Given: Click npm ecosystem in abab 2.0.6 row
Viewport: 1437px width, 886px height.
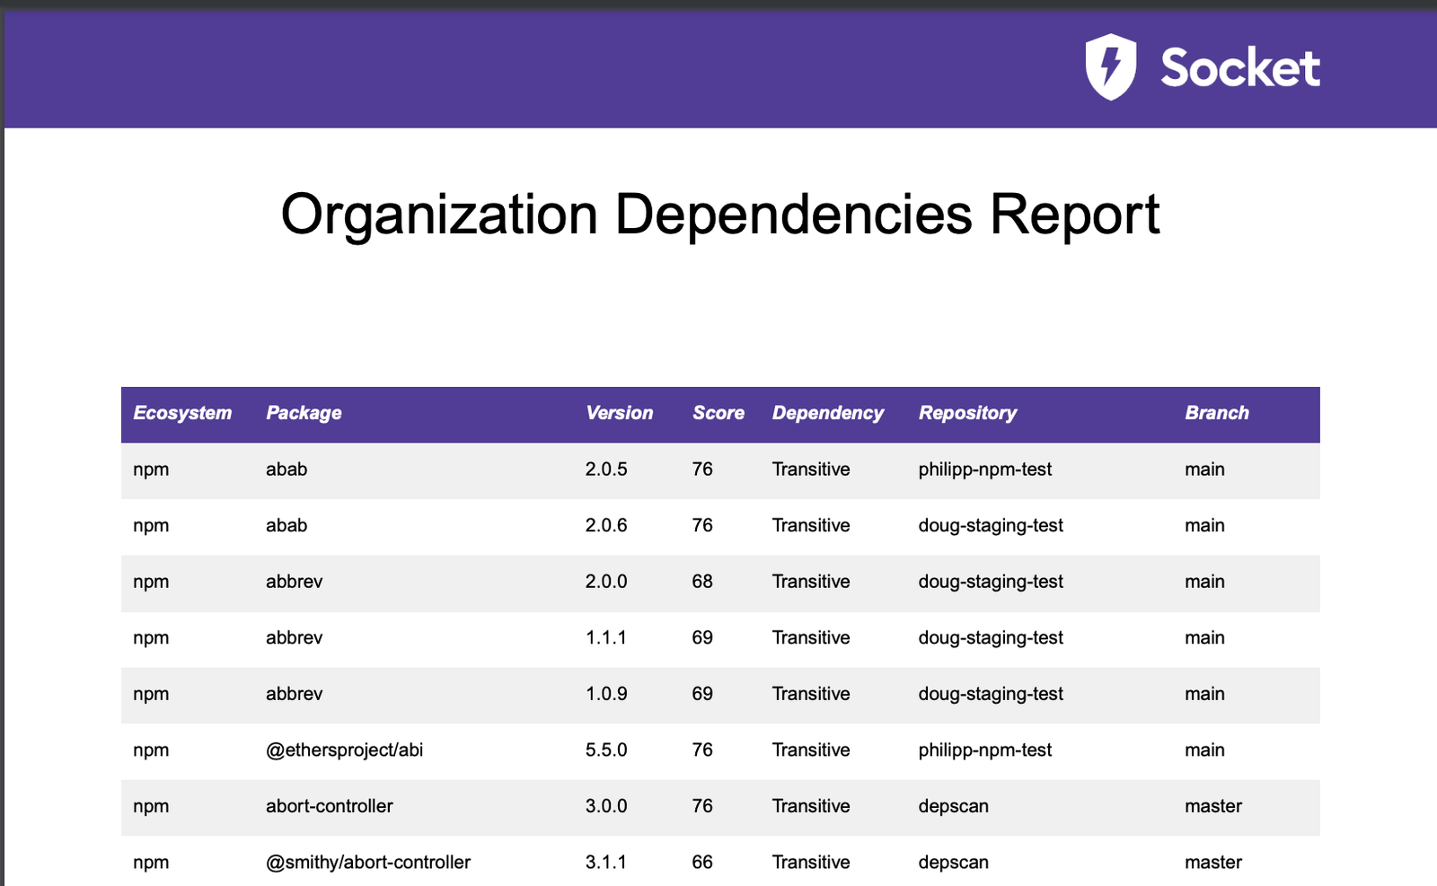Looking at the screenshot, I should point(151,526).
